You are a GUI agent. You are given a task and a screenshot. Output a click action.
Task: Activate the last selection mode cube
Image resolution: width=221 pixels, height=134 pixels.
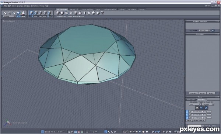pyautogui.click(x=49, y=13)
